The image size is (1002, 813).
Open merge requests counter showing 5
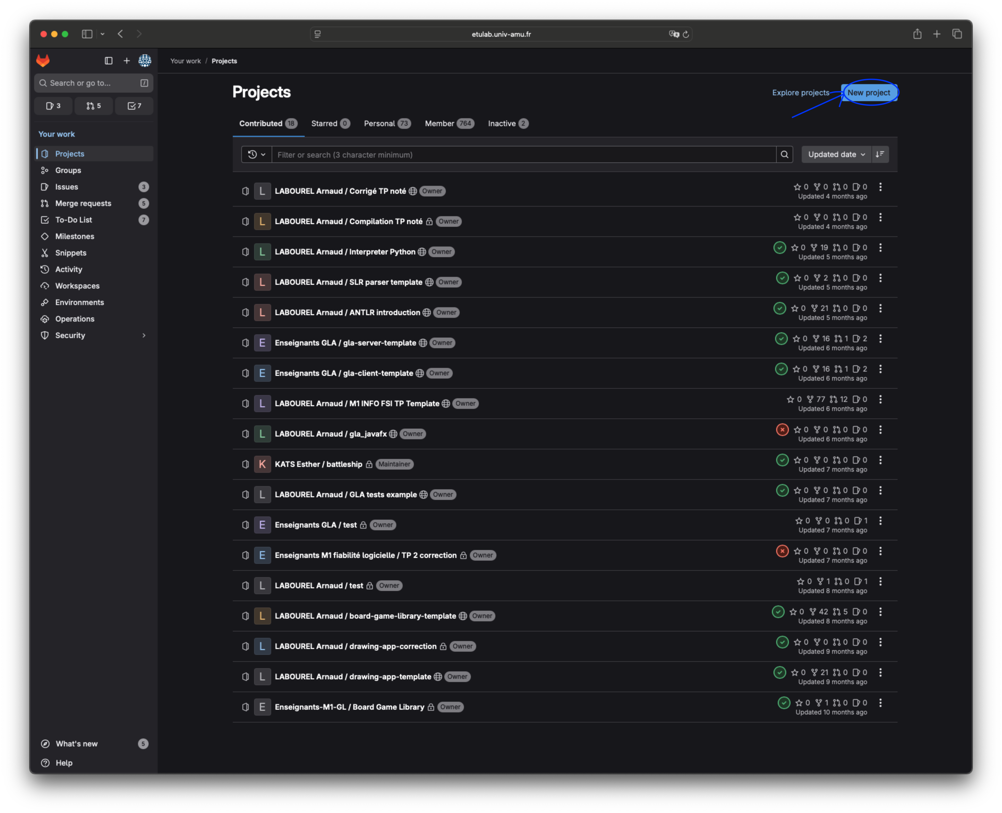[94, 106]
